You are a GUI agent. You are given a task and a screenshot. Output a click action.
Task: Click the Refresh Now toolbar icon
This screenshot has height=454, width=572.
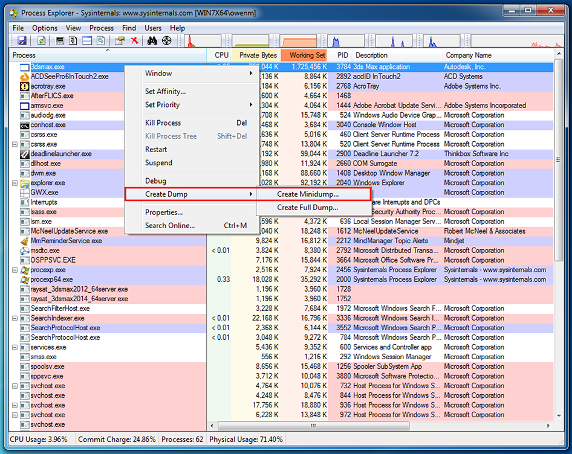(42, 40)
